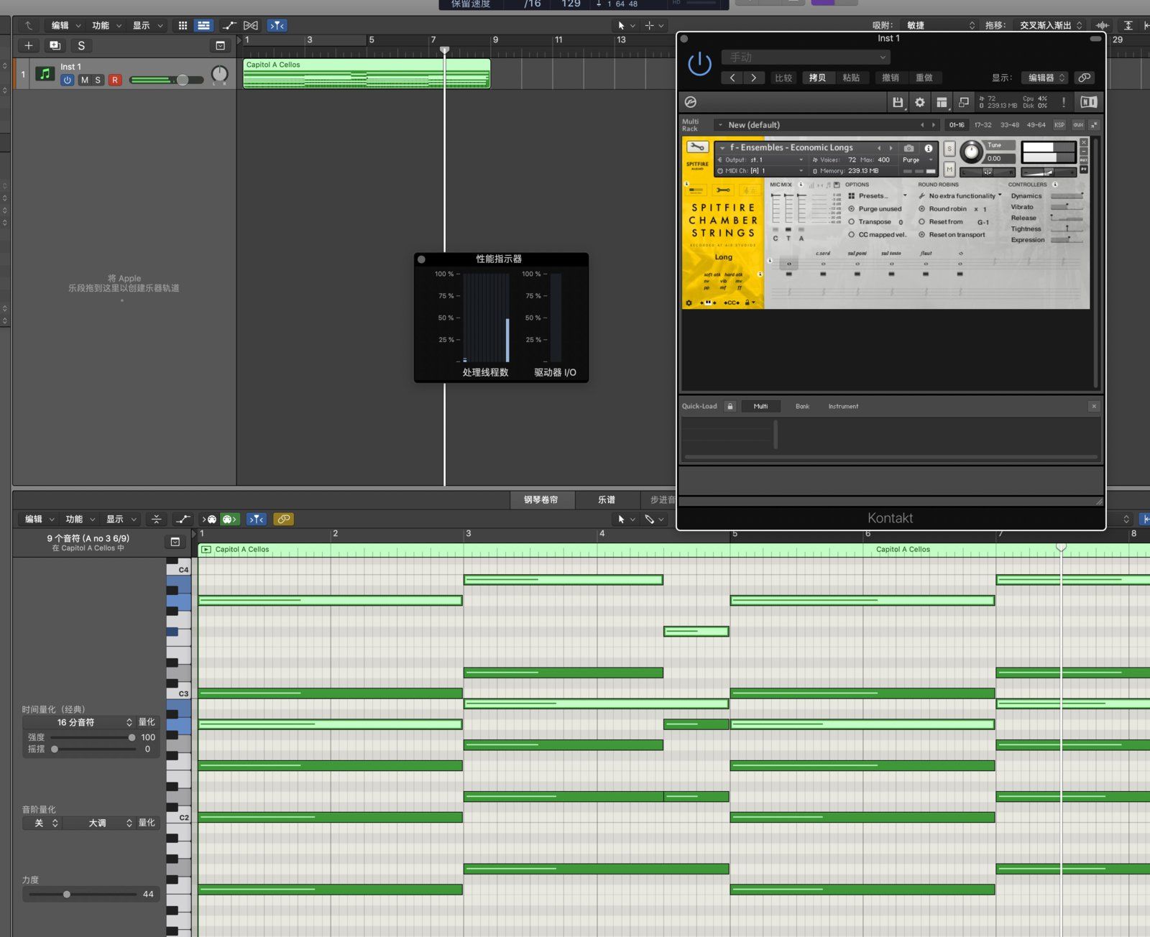Click the yellow link icon in piano roll
Image resolution: width=1150 pixels, height=937 pixels.
tap(283, 519)
